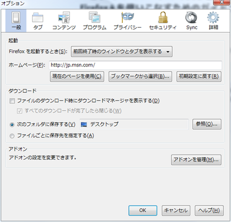
Task: Click the ホームページ URL input field
Action: [135, 65]
